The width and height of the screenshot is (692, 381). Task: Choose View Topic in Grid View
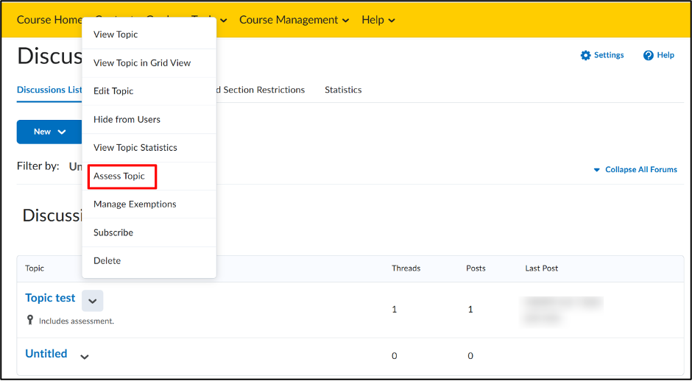pyautogui.click(x=142, y=63)
